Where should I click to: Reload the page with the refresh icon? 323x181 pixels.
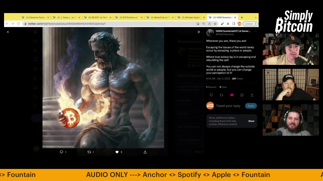tap(18, 24)
